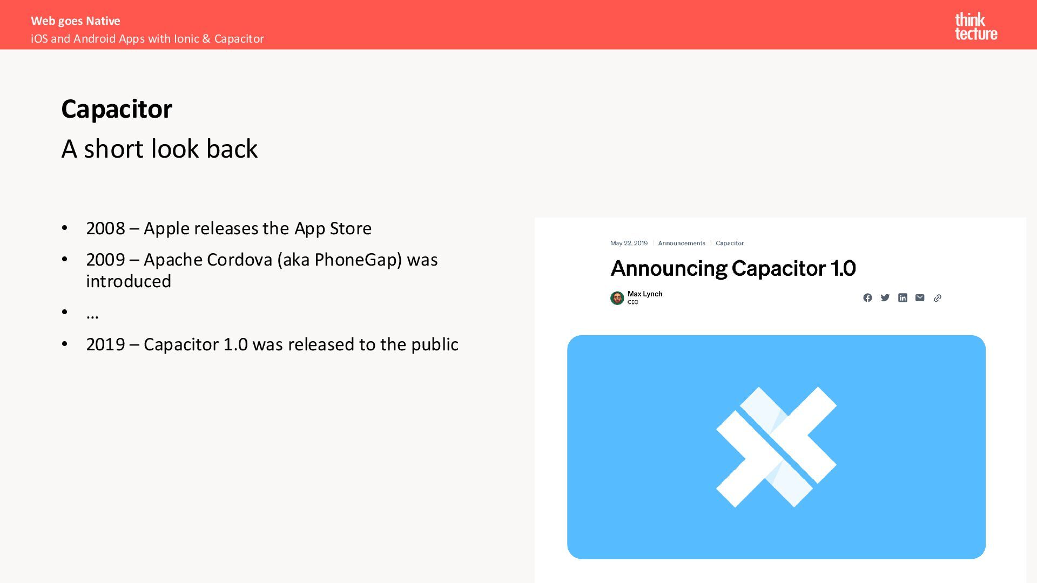This screenshot has width=1037, height=583.
Task: Click the 'iOS and Android Apps' header subtitle
Action: (147, 39)
